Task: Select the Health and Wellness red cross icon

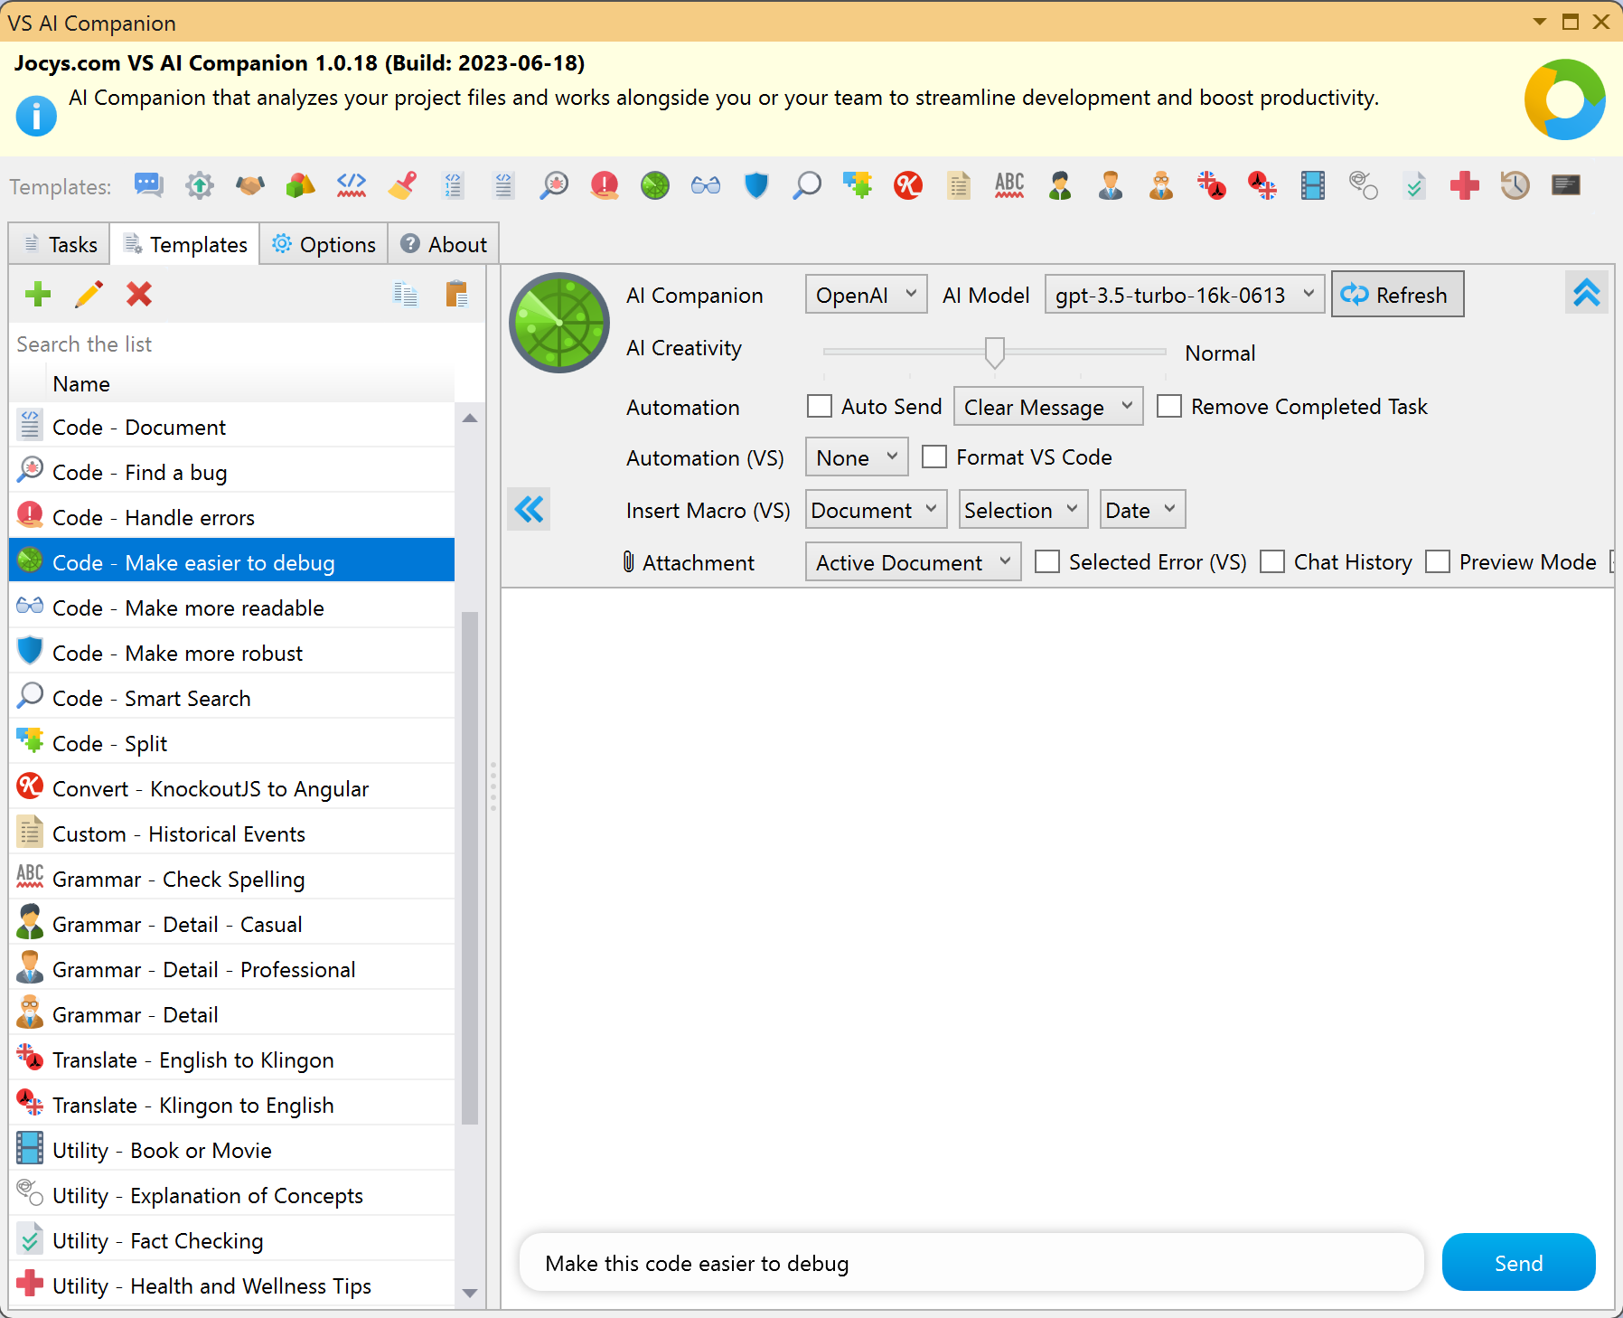Action: 30,1284
